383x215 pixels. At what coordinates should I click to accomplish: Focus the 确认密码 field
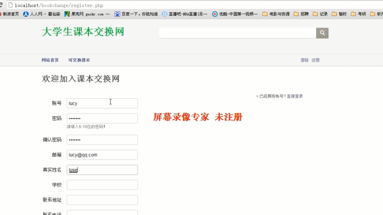[x=102, y=140]
